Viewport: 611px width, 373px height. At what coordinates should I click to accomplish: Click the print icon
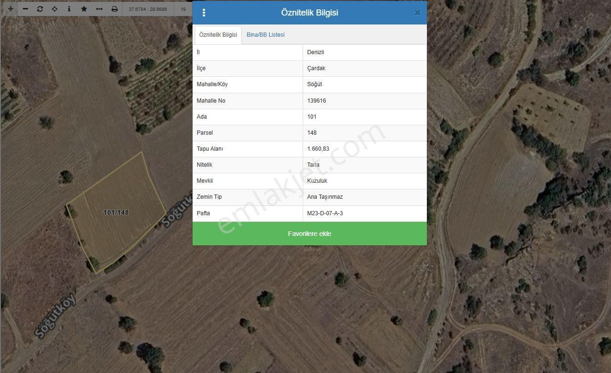point(114,9)
